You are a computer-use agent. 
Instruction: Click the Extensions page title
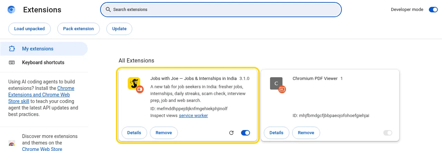click(x=42, y=10)
